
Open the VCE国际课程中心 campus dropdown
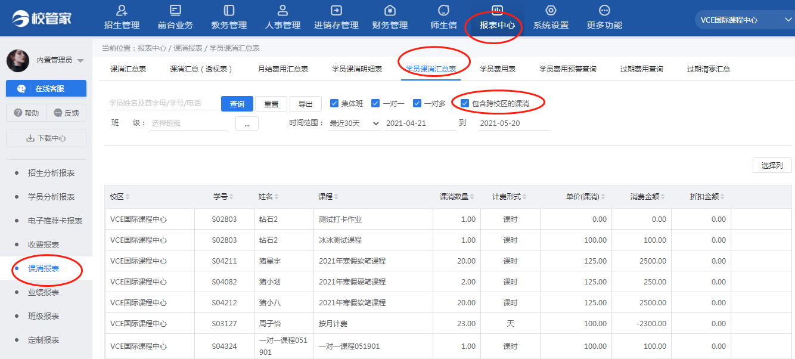[744, 20]
